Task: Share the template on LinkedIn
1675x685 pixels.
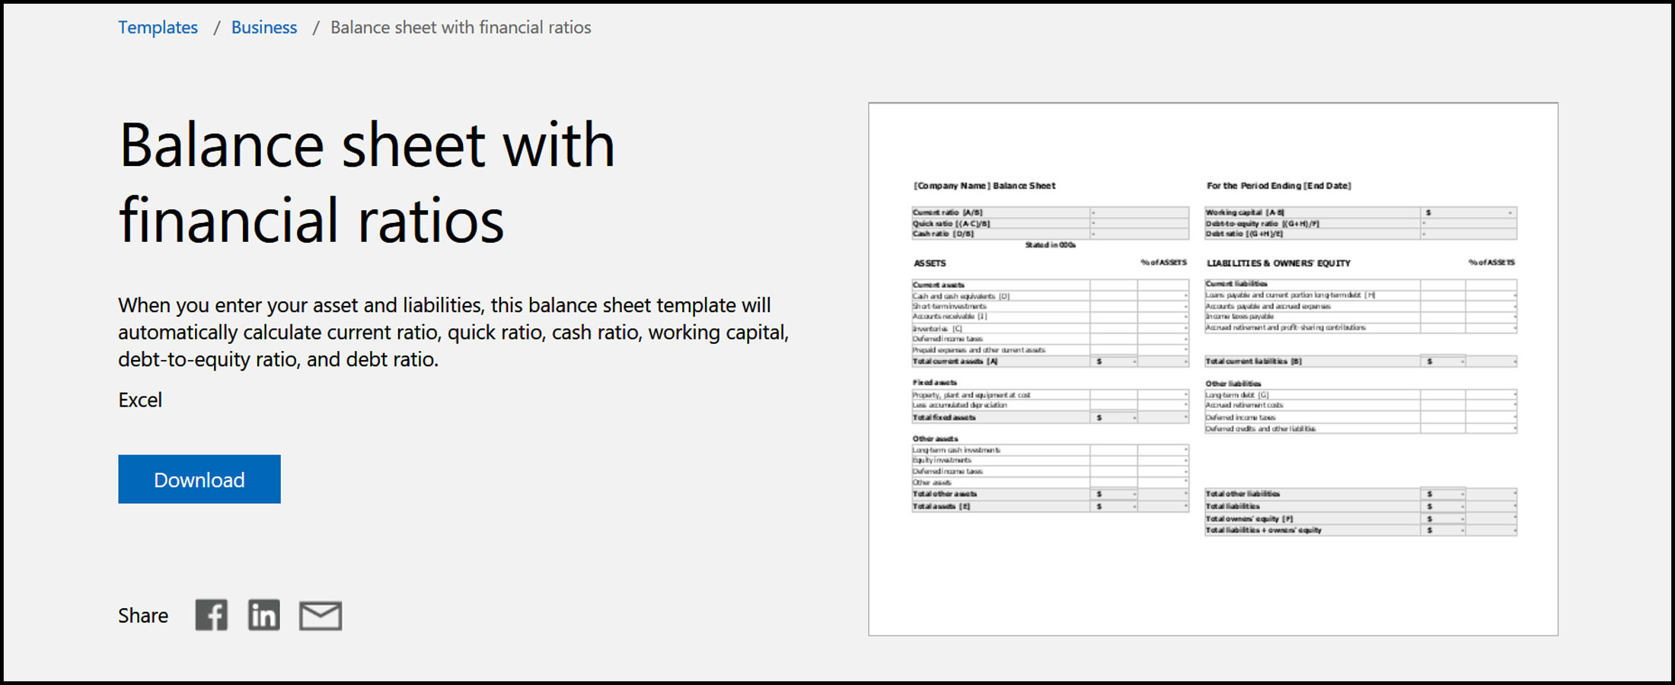Action: tap(263, 615)
